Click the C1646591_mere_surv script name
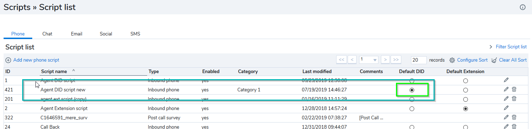Screen dimensions: 532x129 coord(64,118)
